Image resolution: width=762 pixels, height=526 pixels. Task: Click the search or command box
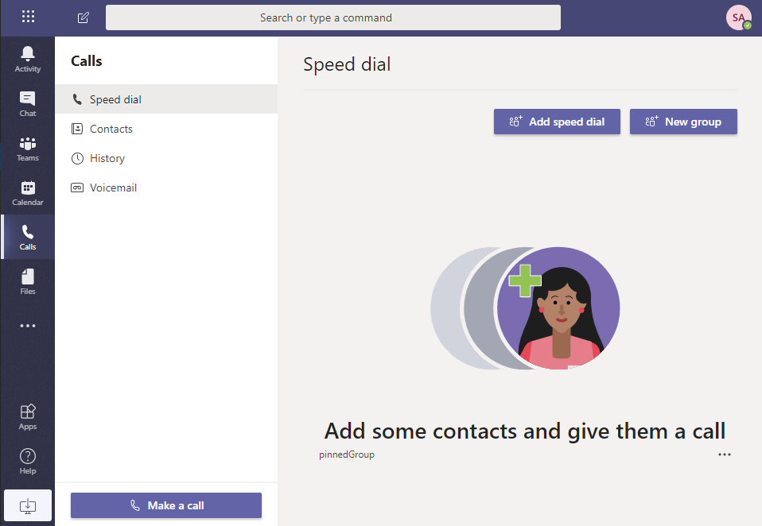point(332,17)
